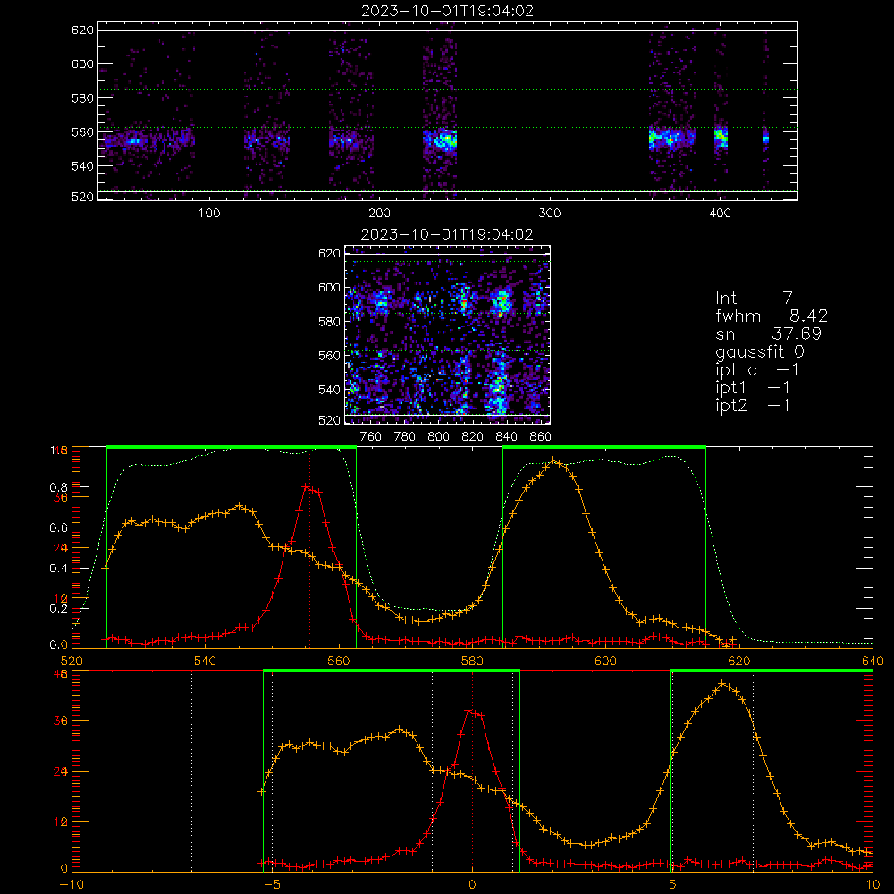The height and width of the screenshot is (894, 894).
Task: Select the 'ipt1 -1' readout line
Action: (x=753, y=388)
